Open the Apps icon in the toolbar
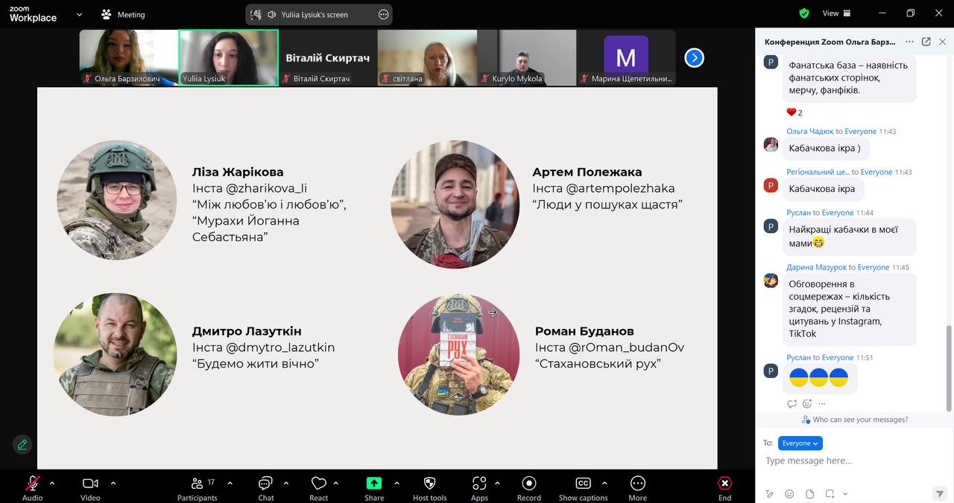Image resolution: width=954 pixels, height=503 pixels. pos(479,484)
